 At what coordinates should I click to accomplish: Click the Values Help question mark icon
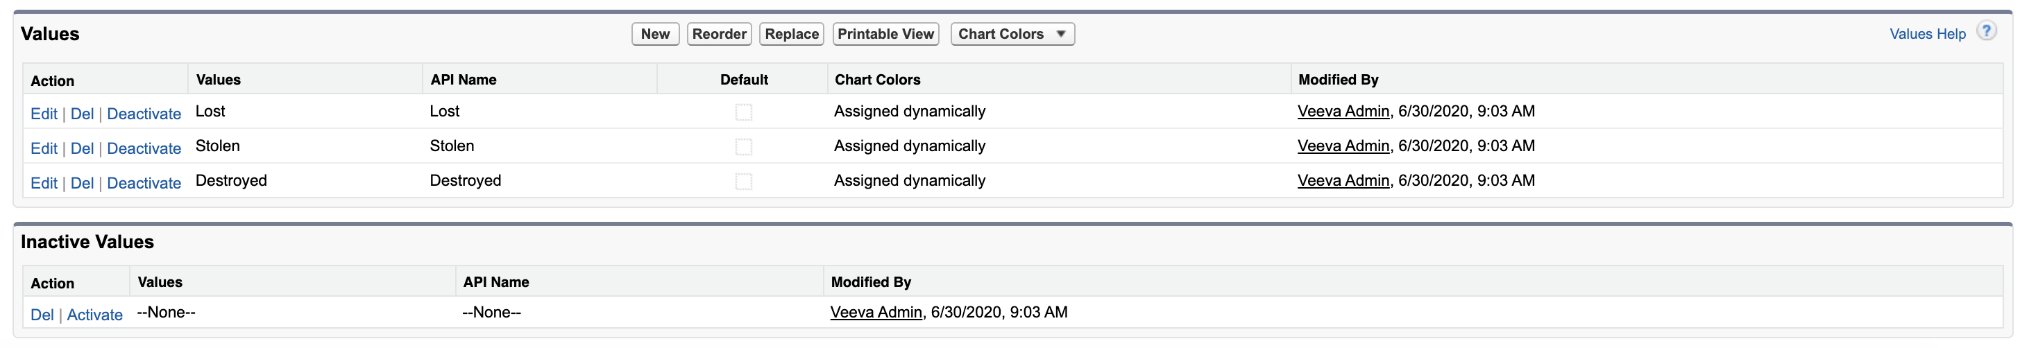(1987, 31)
